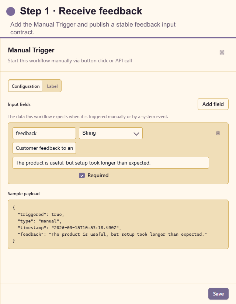Click the Sample payload heading

24,194
